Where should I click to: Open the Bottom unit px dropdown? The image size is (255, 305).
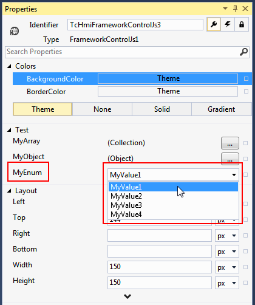[227, 252]
